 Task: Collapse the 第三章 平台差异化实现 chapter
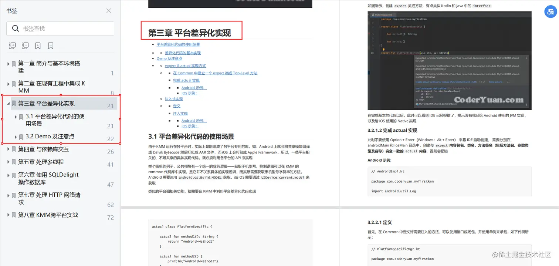coord(9,103)
